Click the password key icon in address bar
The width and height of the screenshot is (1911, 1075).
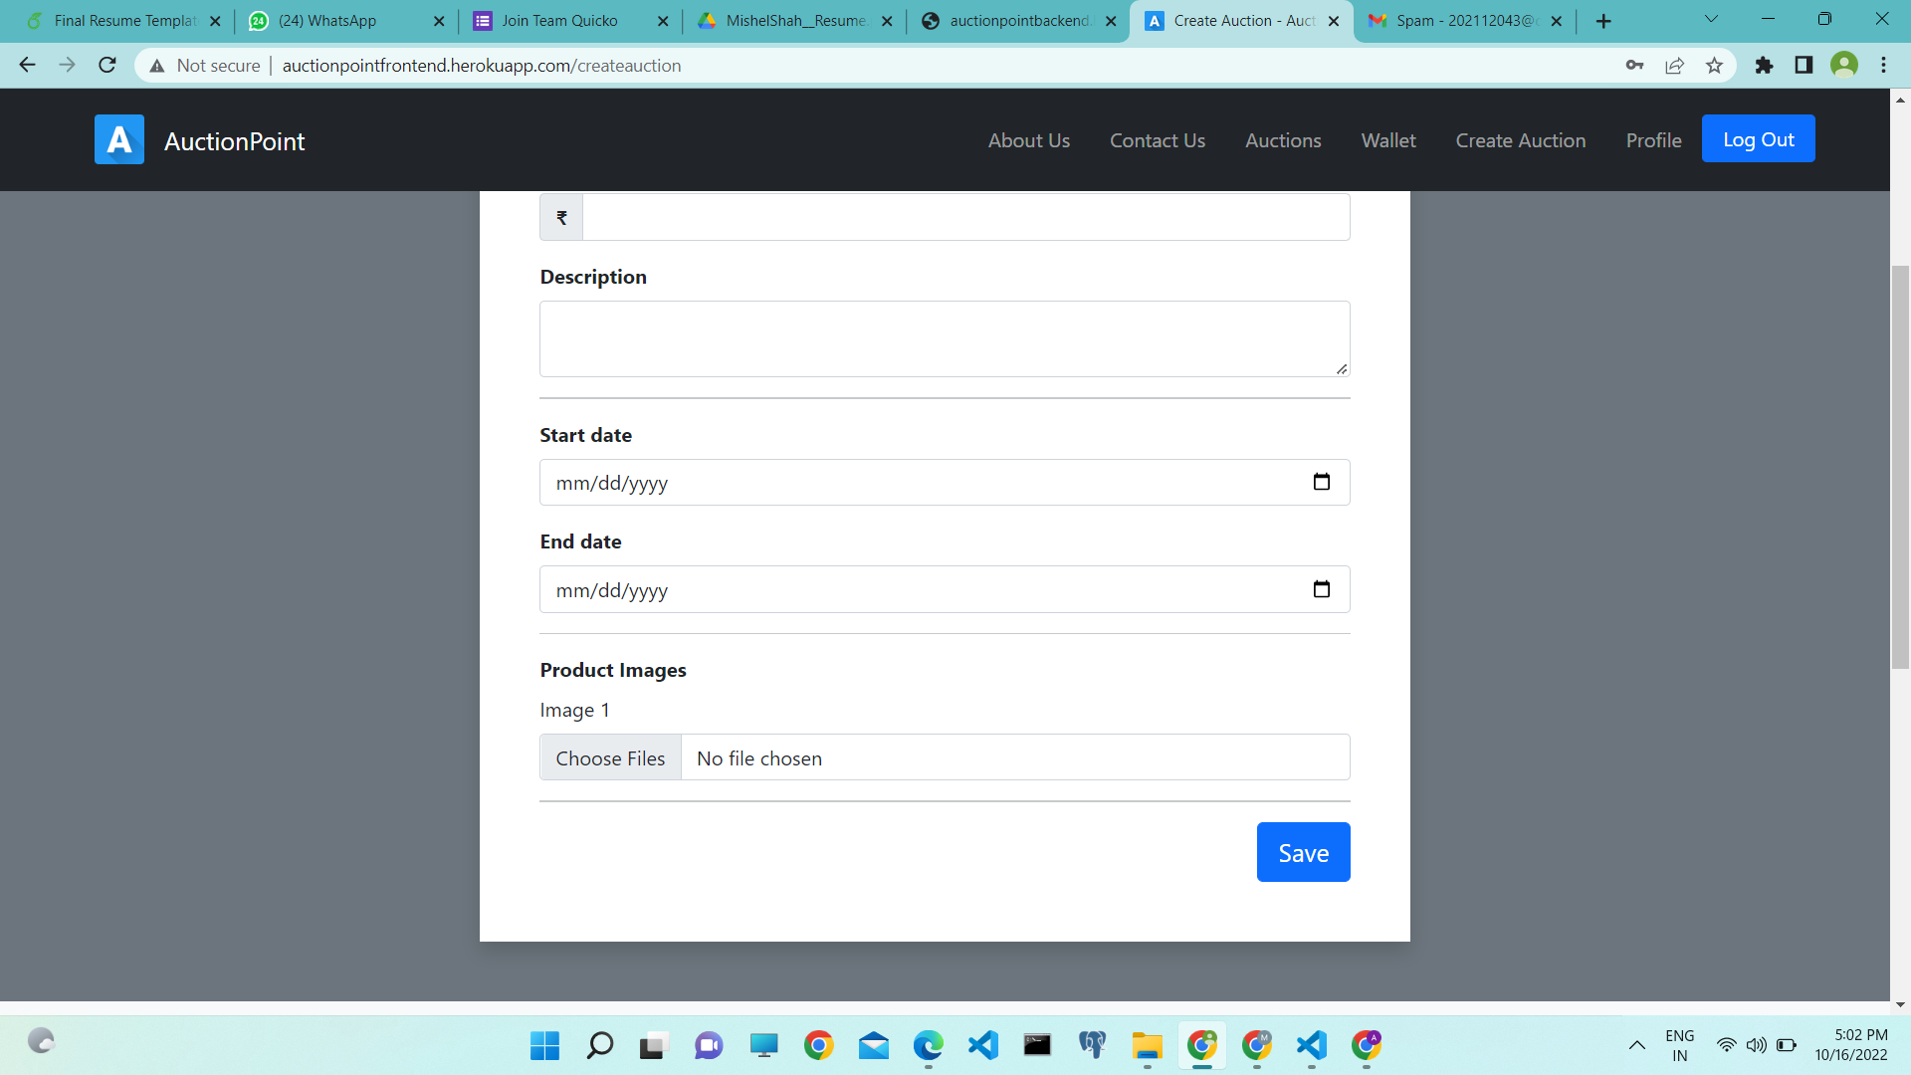click(x=1635, y=65)
